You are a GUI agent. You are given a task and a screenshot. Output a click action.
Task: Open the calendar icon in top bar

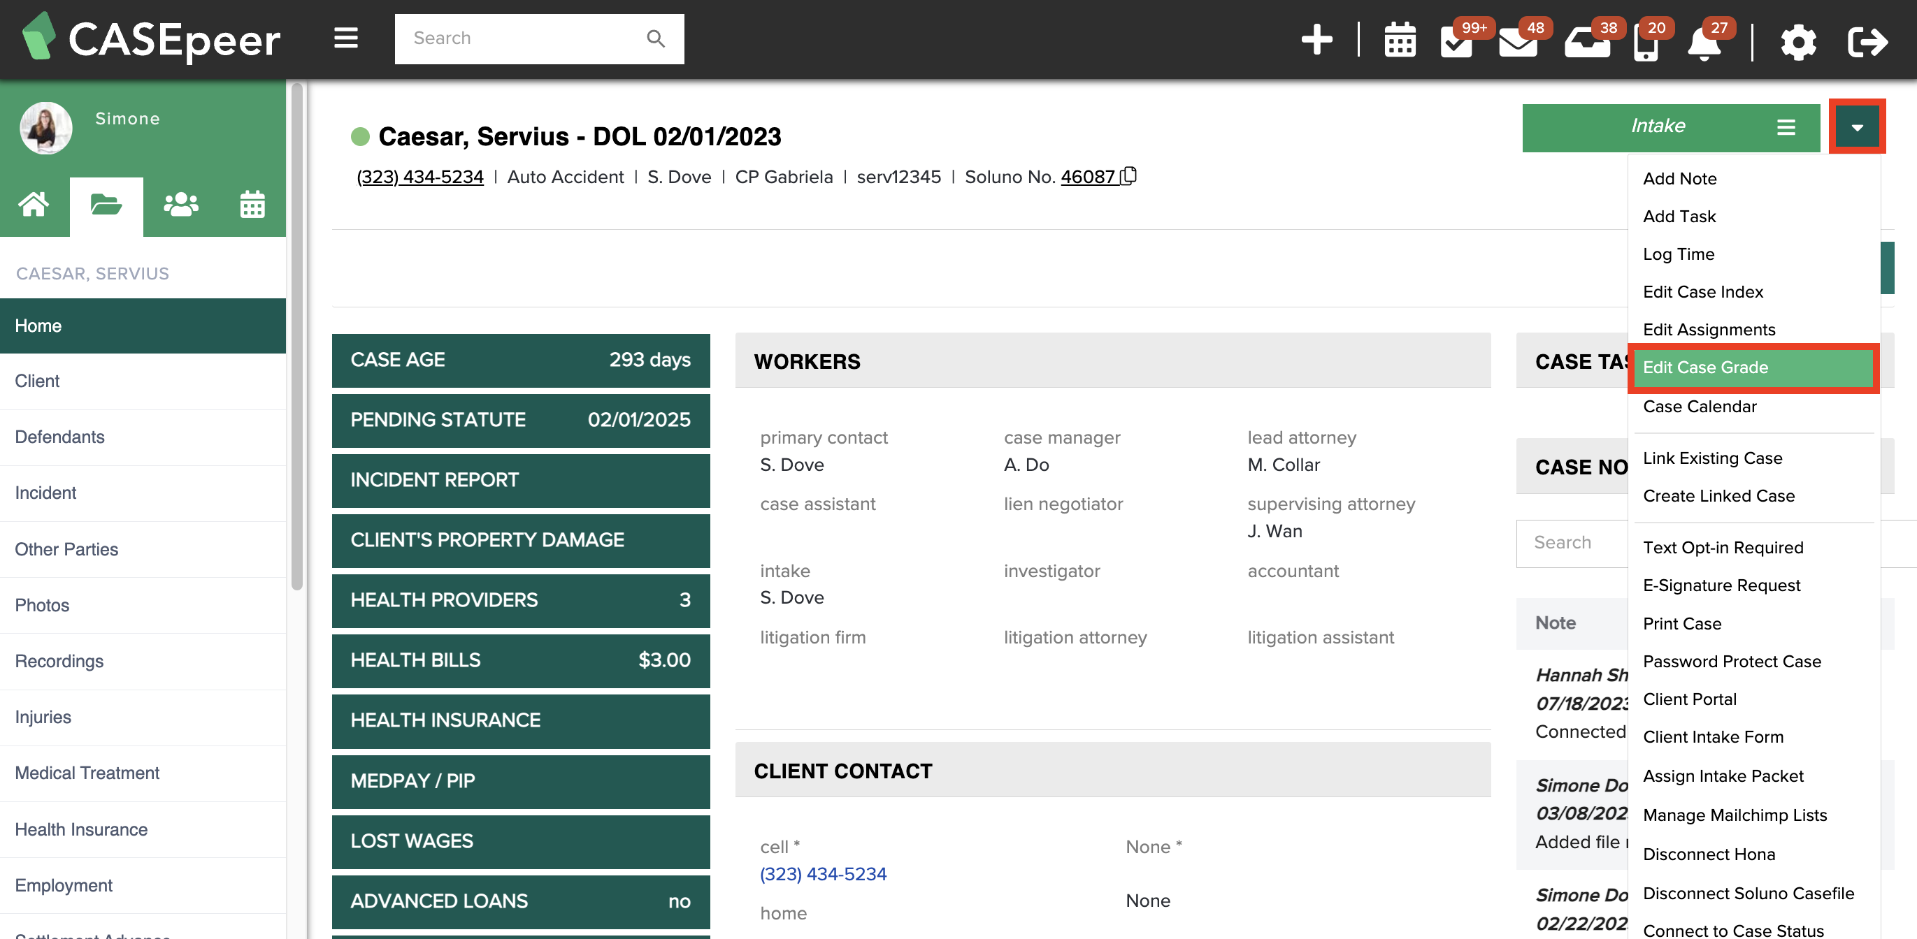click(x=1400, y=39)
